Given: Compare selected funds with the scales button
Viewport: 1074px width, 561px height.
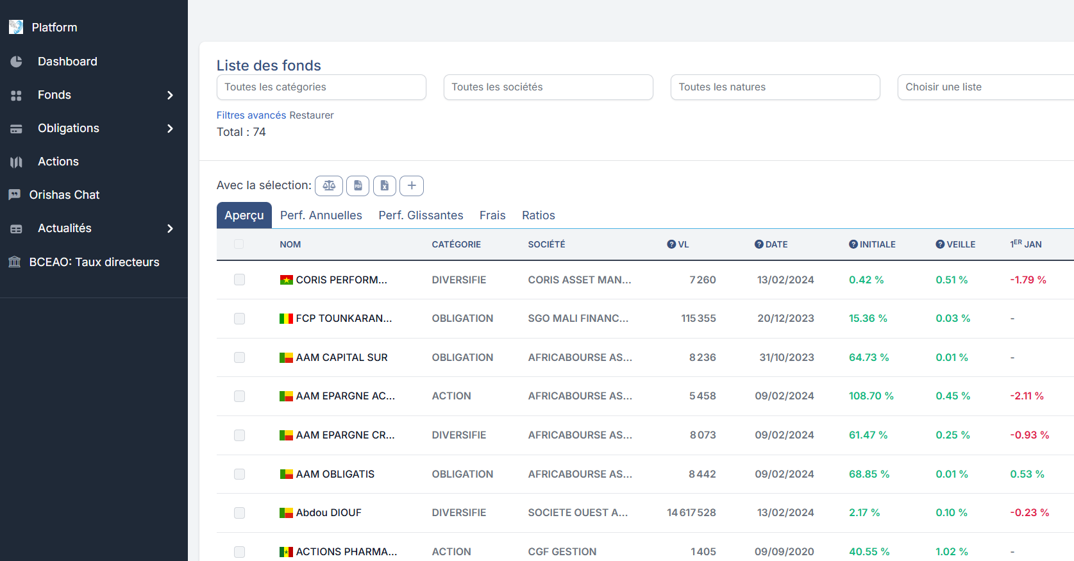Looking at the screenshot, I should pos(329,186).
